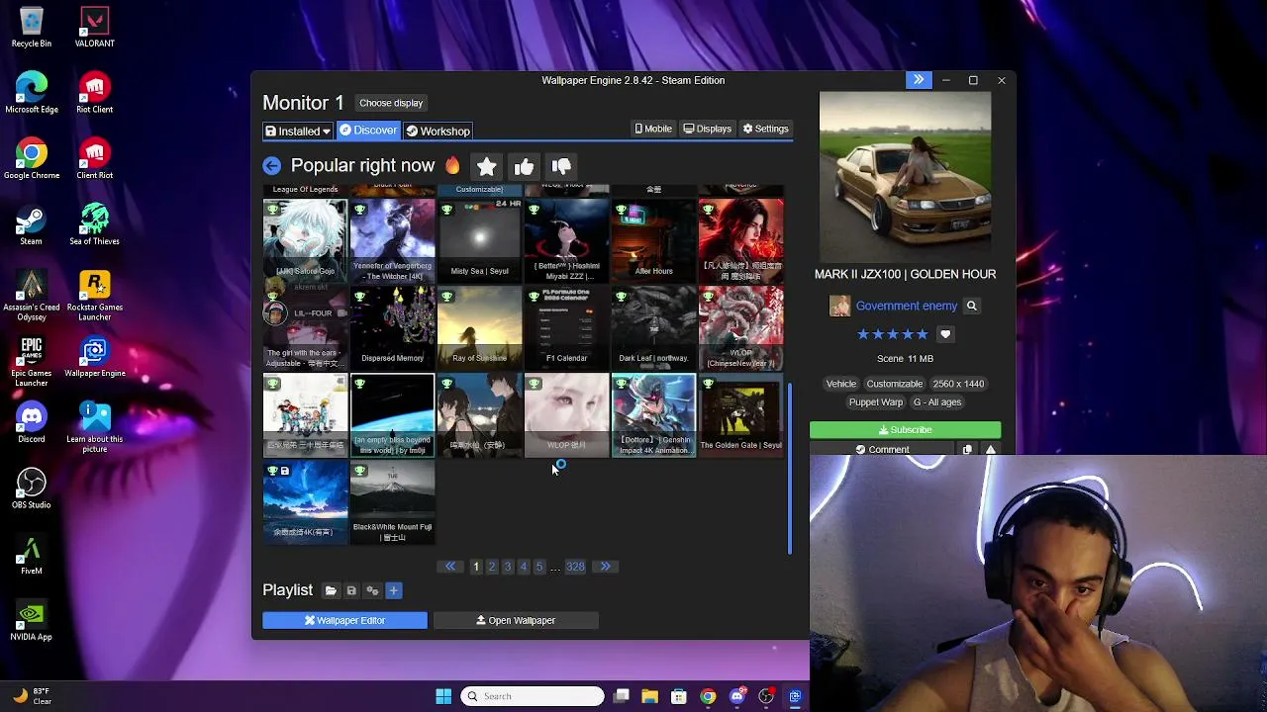Open Wallpaper Engine desktop shortcut
Screen dimensions: 1267x712
[x=95, y=358]
